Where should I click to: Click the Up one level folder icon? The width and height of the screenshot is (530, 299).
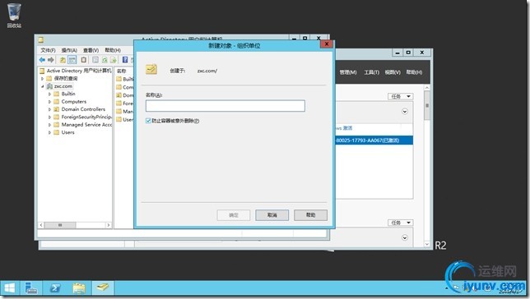(63, 60)
